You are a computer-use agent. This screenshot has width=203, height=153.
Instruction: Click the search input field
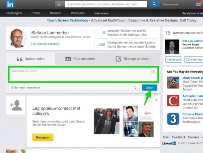click(106, 4)
